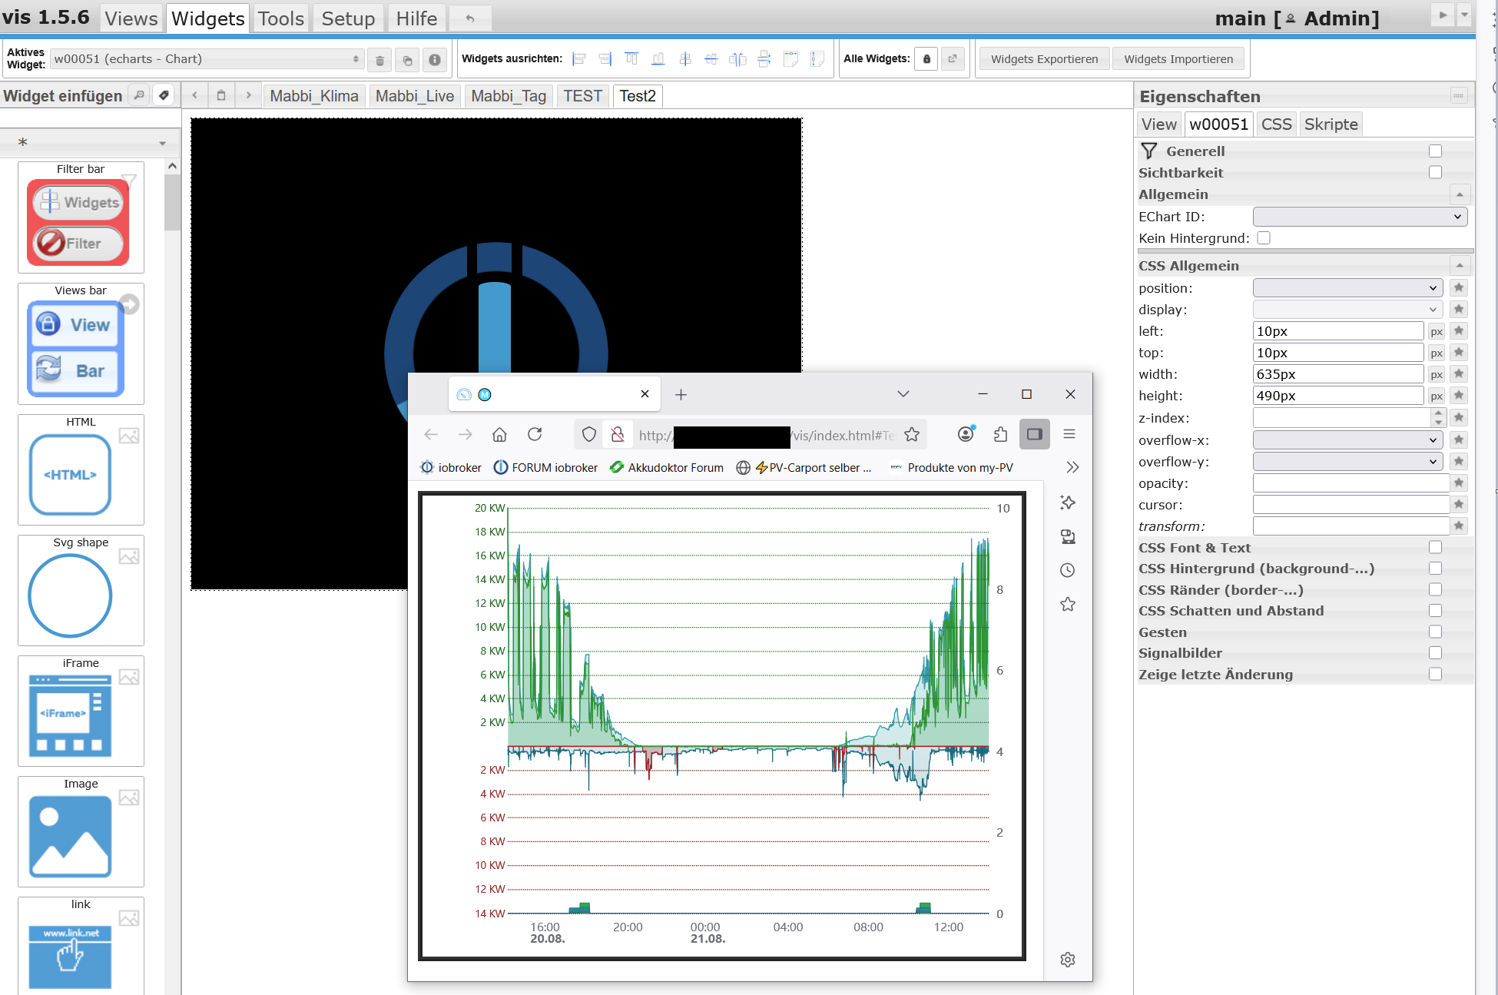This screenshot has width=1498, height=995.
Task: Open FORUM iobroker bookmark in Firefox
Action: tap(545, 467)
